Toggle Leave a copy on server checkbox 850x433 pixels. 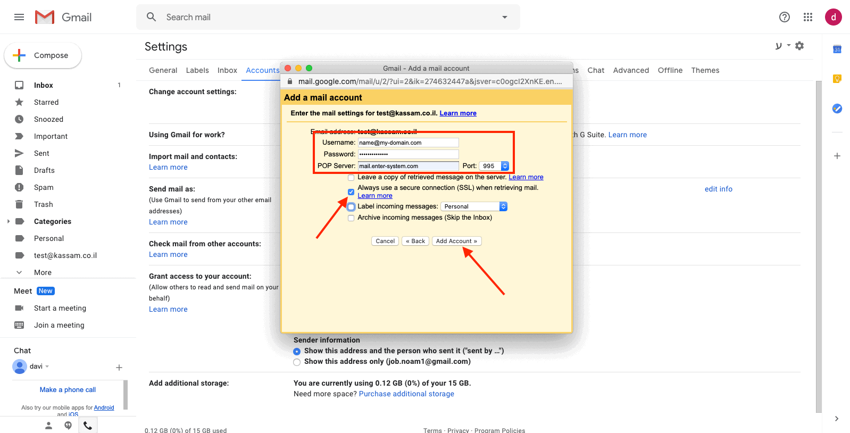point(351,178)
